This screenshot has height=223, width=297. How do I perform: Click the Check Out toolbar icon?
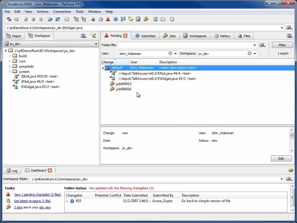(26, 19)
